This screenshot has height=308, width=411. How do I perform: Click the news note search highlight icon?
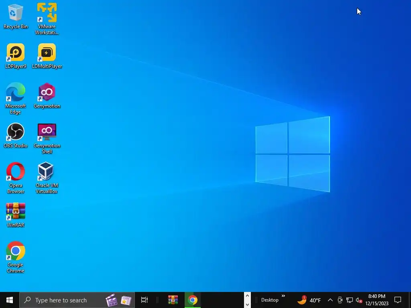coord(126,301)
